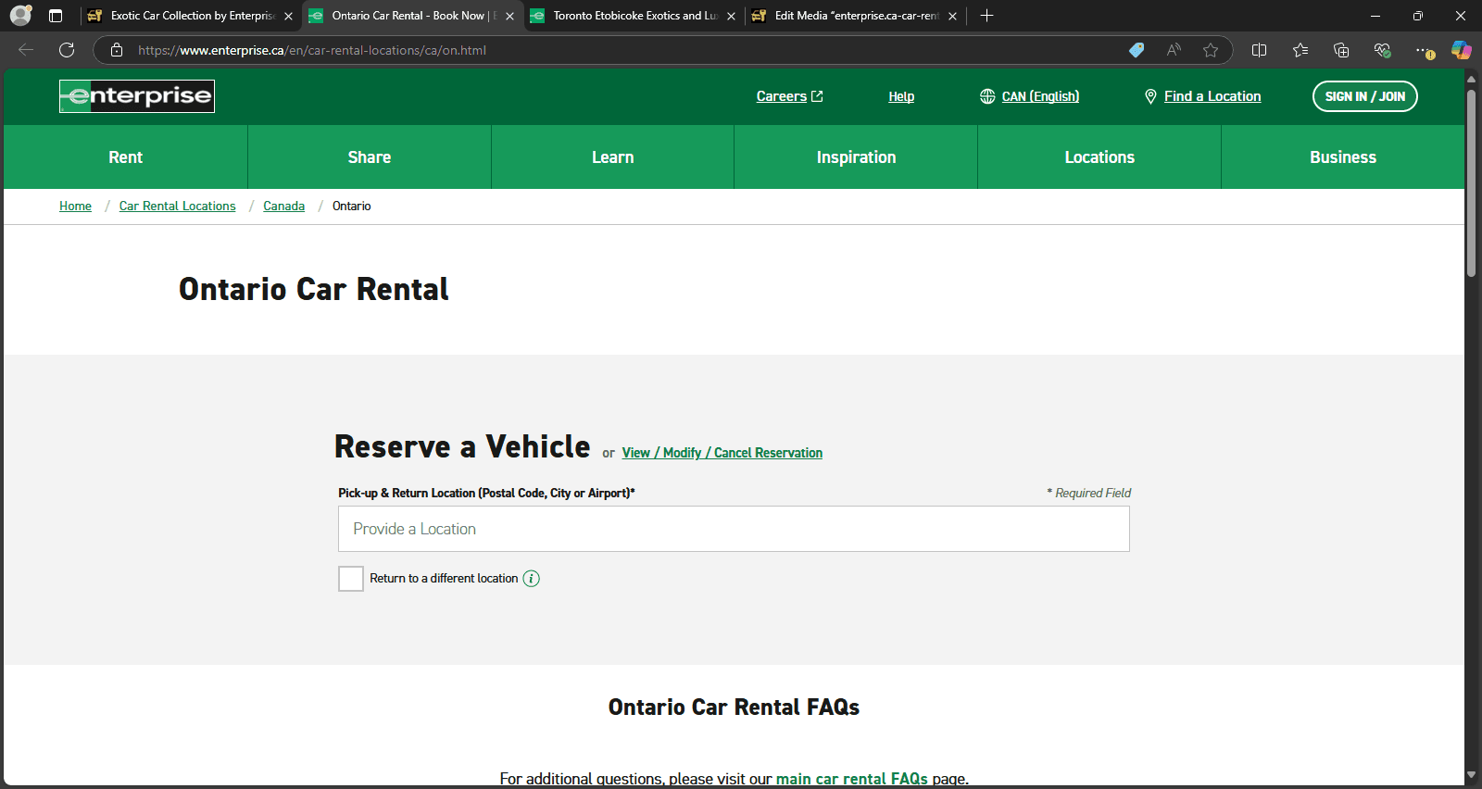Open the split screen view

click(1259, 50)
